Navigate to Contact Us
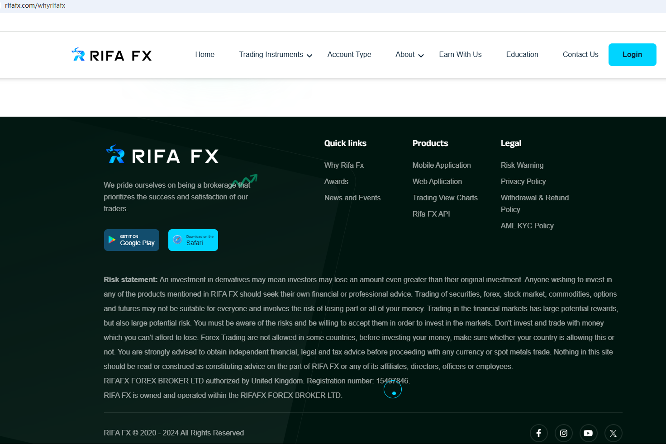666x444 pixels. (x=580, y=54)
